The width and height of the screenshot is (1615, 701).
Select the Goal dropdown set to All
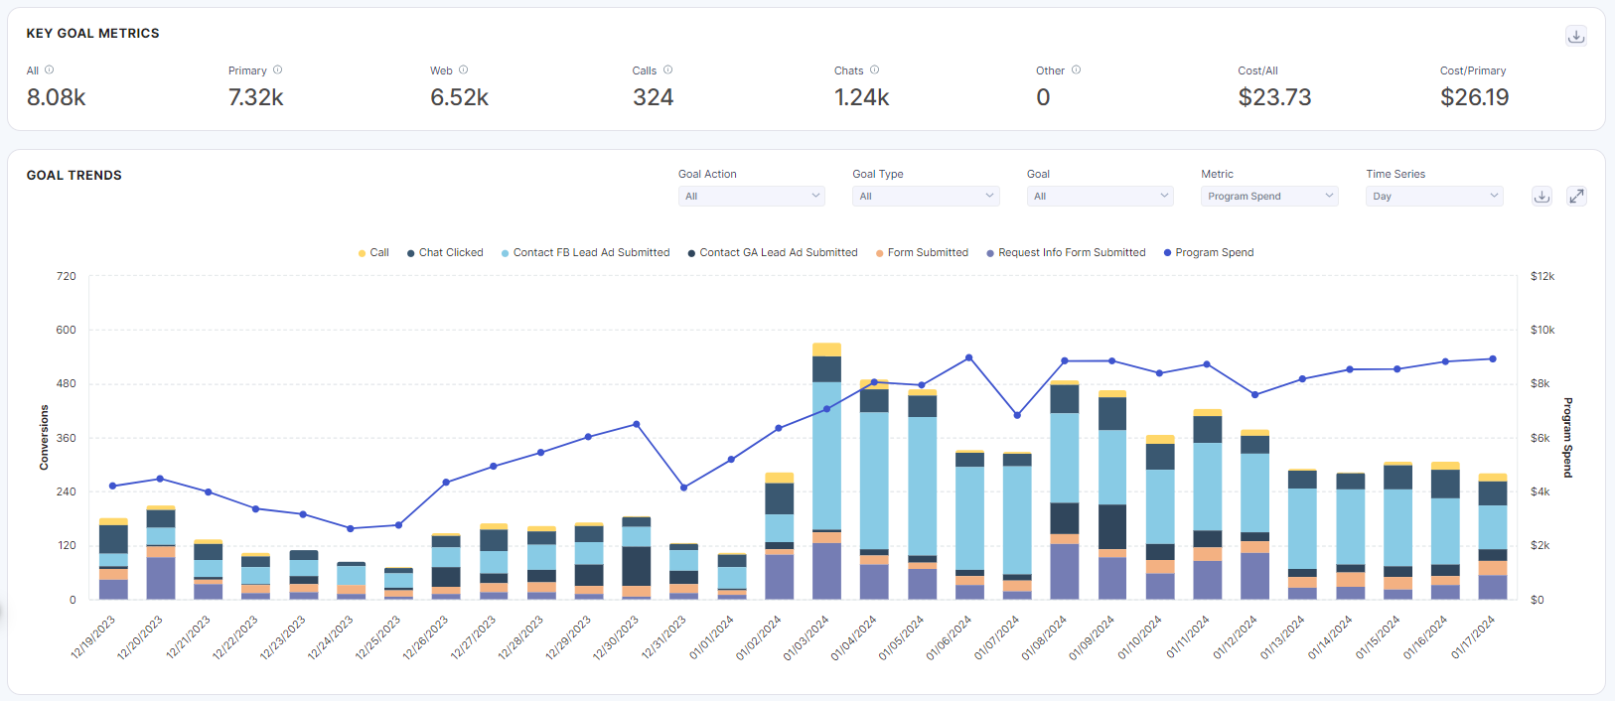coord(1100,197)
